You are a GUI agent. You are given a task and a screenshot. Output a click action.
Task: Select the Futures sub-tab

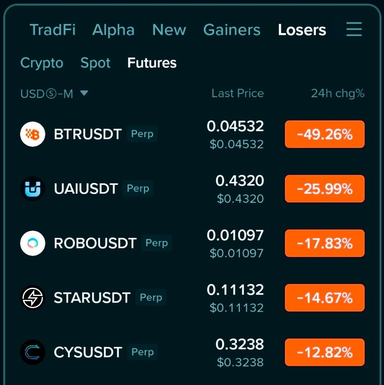point(152,63)
